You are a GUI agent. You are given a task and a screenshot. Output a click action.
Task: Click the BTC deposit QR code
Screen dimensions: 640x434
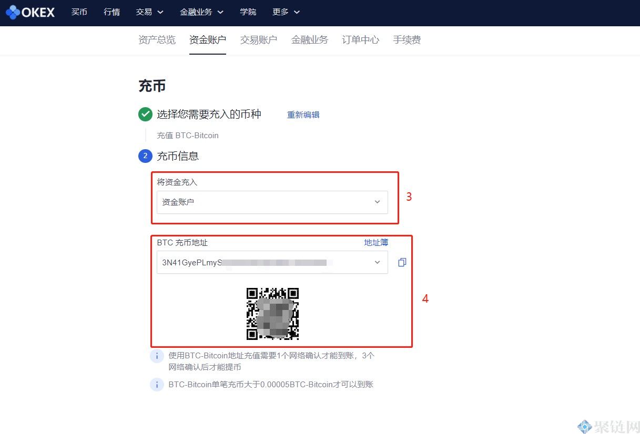[x=272, y=314]
